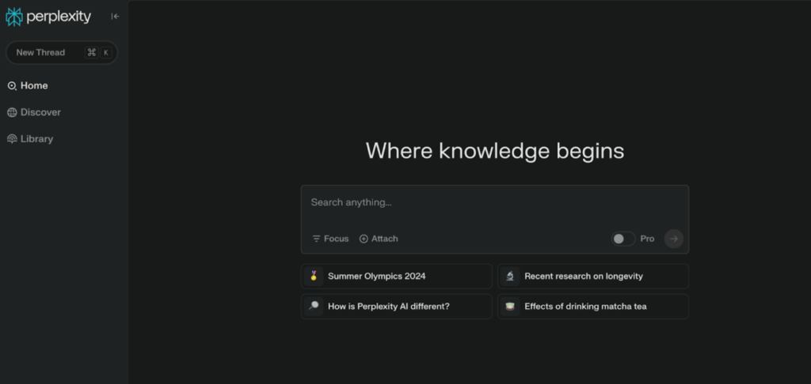The image size is (811, 384).
Task: Select "How is Perplexity AI different?" text
Action: pyautogui.click(x=388, y=307)
